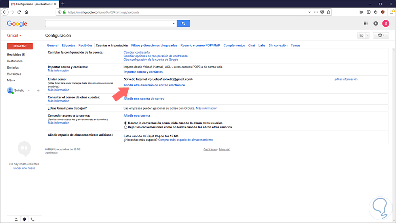Click the browser back arrow button
The height and width of the screenshot is (223, 396).
5,12
